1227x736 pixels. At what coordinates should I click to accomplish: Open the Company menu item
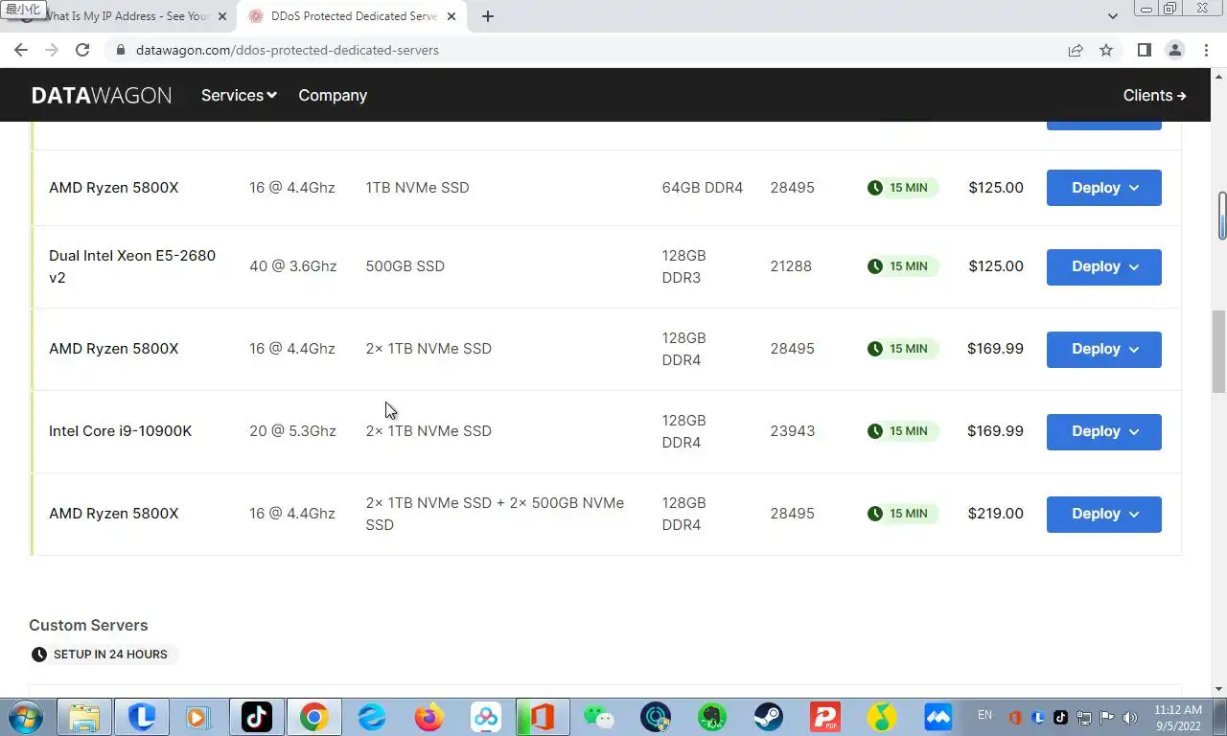click(x=333, y=95)
